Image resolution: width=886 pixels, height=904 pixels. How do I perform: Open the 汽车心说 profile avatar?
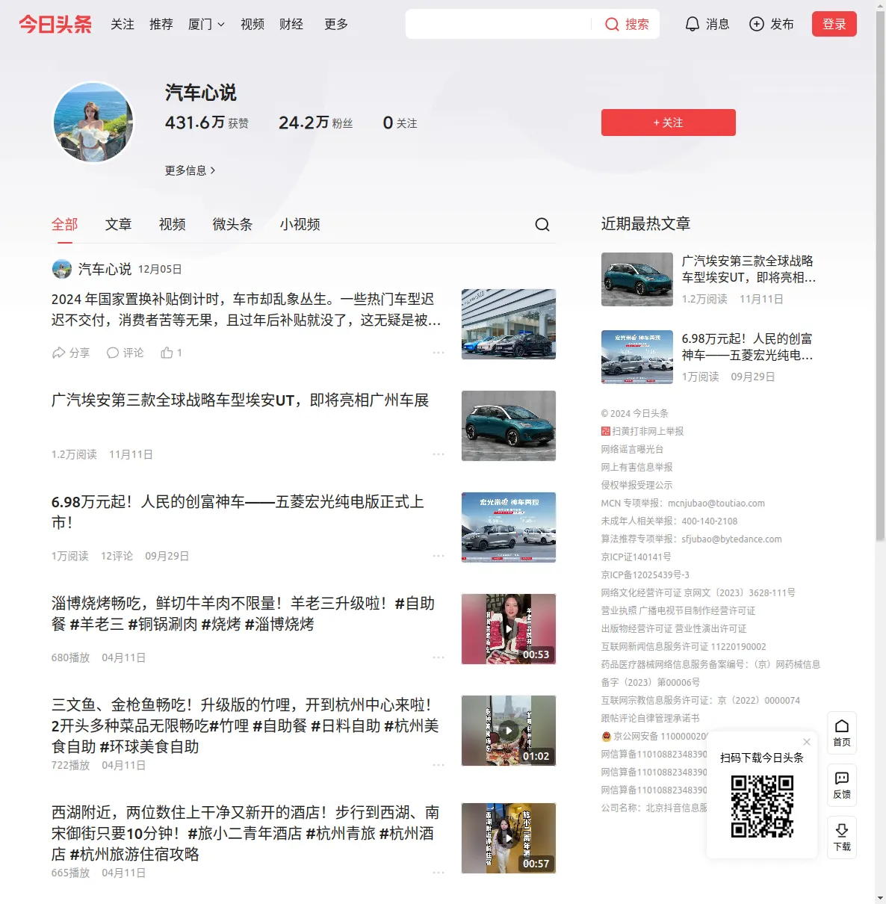93,122
